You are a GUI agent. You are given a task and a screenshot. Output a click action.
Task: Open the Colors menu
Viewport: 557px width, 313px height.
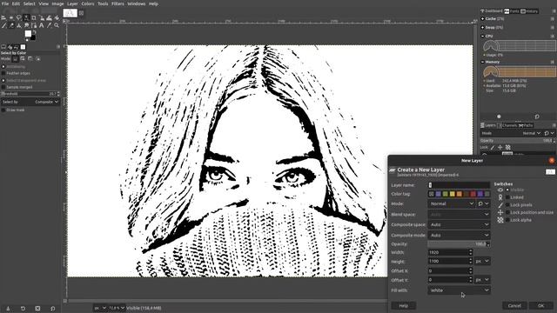(88, 3)
